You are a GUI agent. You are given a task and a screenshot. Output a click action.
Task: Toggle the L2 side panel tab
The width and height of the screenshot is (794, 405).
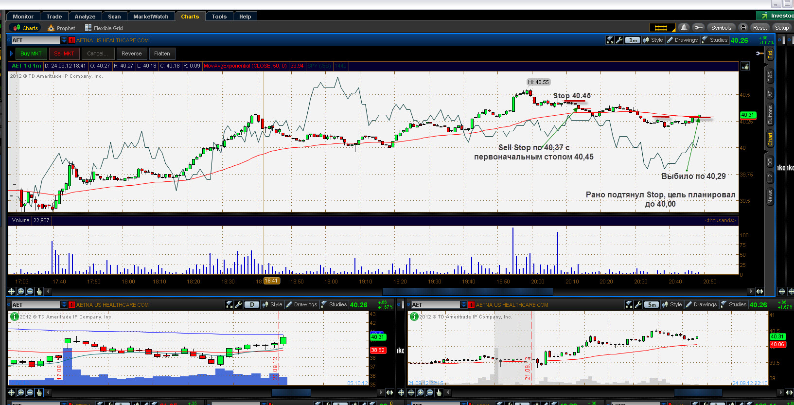tap(770, 178)
